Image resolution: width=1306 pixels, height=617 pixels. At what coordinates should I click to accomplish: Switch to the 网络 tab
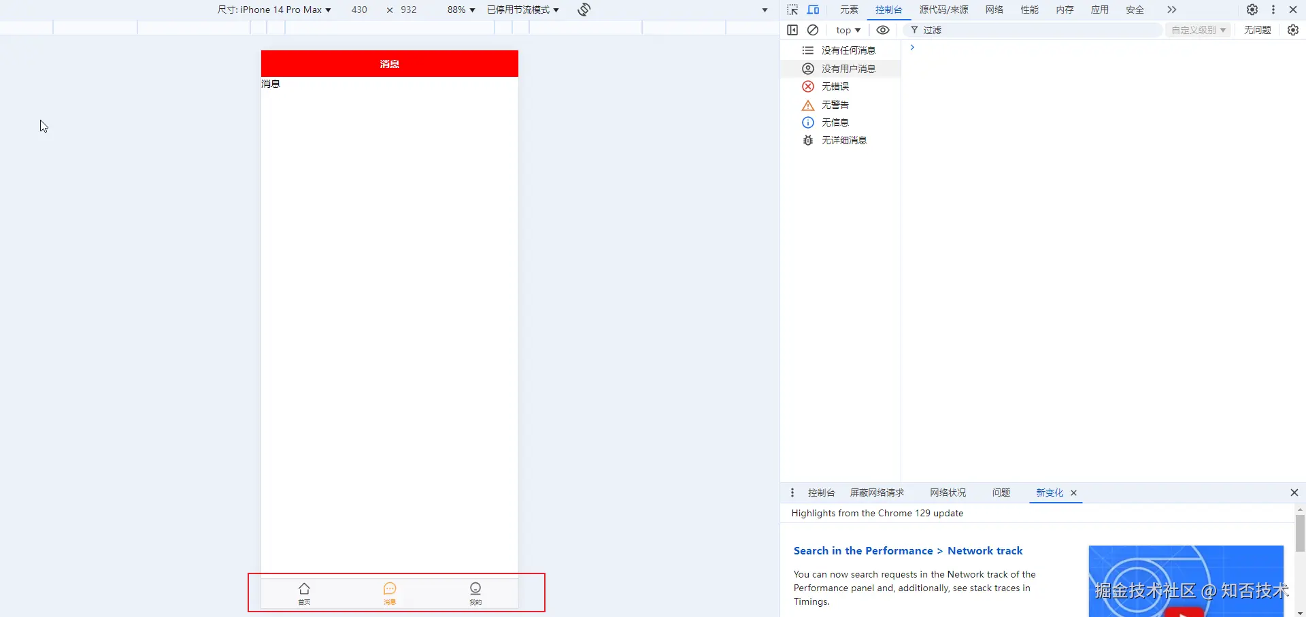click(x=994, y=10)
